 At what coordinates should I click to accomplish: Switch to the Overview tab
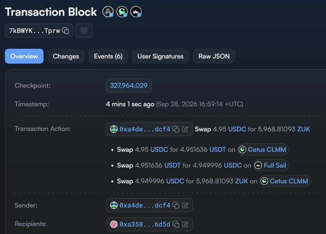24,56
